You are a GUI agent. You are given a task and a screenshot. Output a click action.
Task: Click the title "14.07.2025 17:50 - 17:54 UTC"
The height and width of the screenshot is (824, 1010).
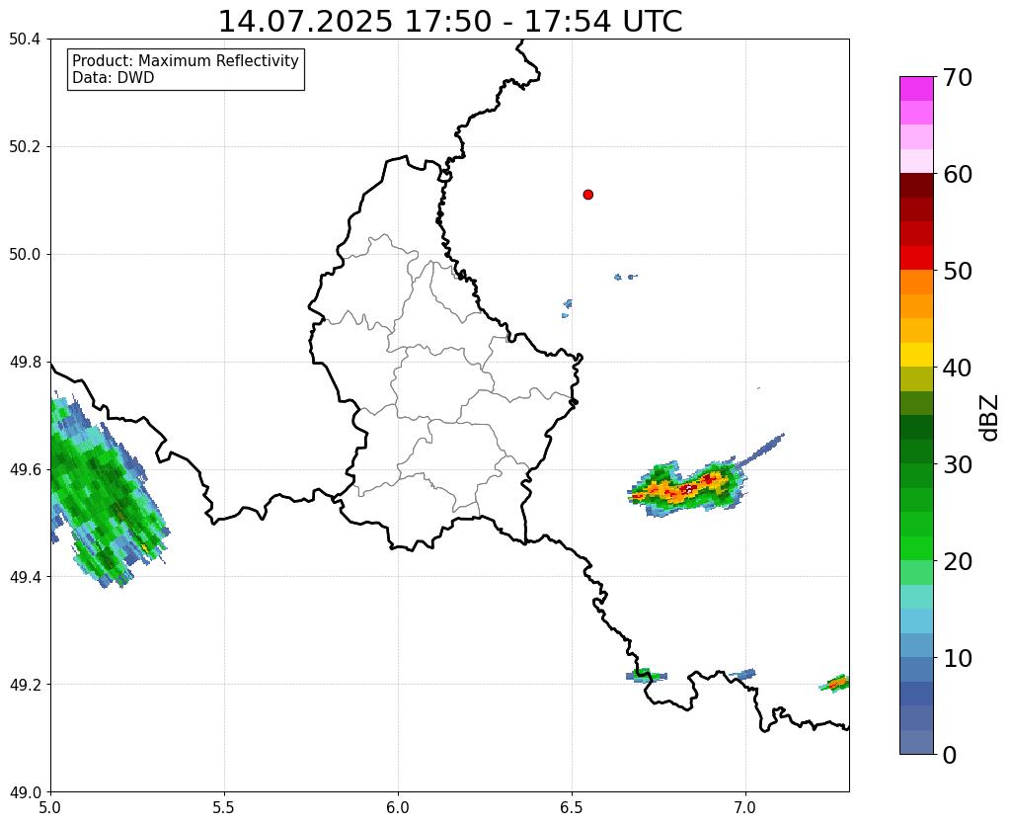click(x=450, y=22)
